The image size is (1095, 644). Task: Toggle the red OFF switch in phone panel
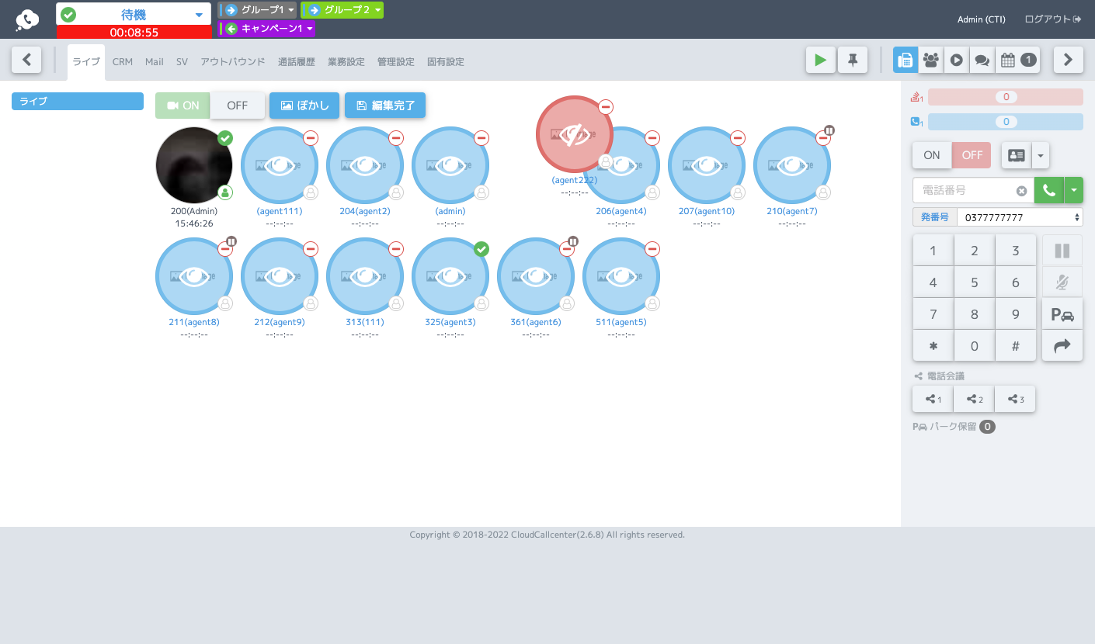coord(972,155)
